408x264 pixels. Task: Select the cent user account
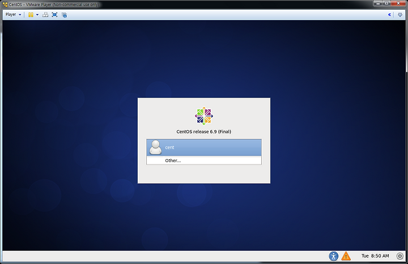(204, 147)
